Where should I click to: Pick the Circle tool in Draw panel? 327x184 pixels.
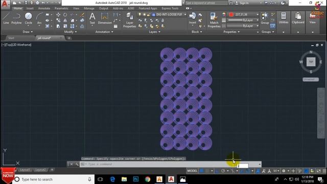(29, 18)
